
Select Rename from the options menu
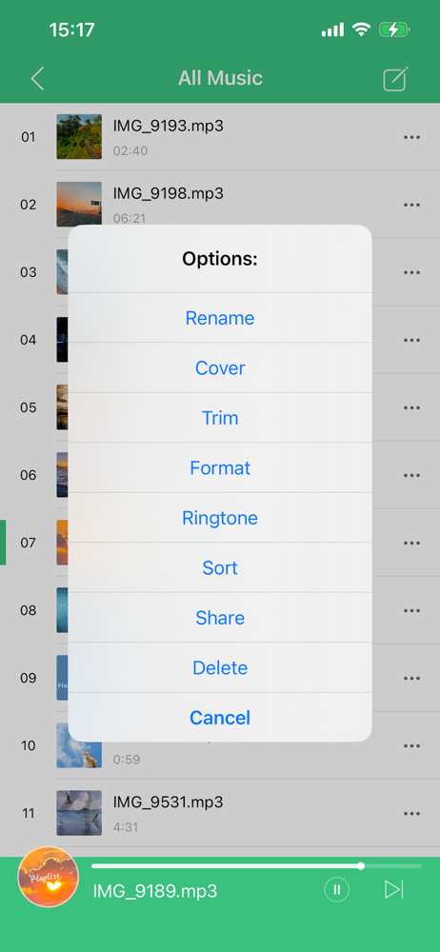pos(220,318)
